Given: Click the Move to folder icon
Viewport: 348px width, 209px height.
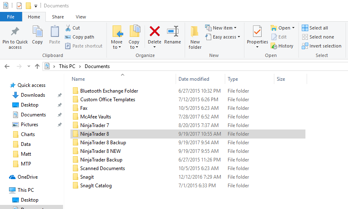Looking at the screenshot, I should click(117, 31).
